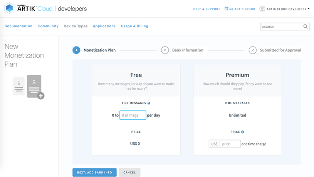
Task: Open the Help & Support link
Action: pos(207,9)
